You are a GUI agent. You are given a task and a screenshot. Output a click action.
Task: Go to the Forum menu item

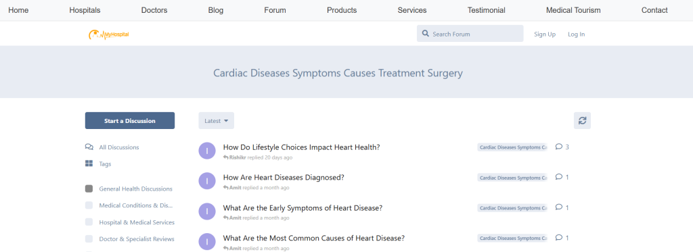(x=275, y=10)
